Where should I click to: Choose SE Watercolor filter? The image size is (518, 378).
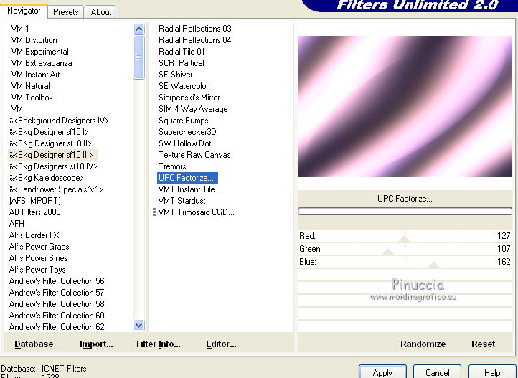[184, 86]
